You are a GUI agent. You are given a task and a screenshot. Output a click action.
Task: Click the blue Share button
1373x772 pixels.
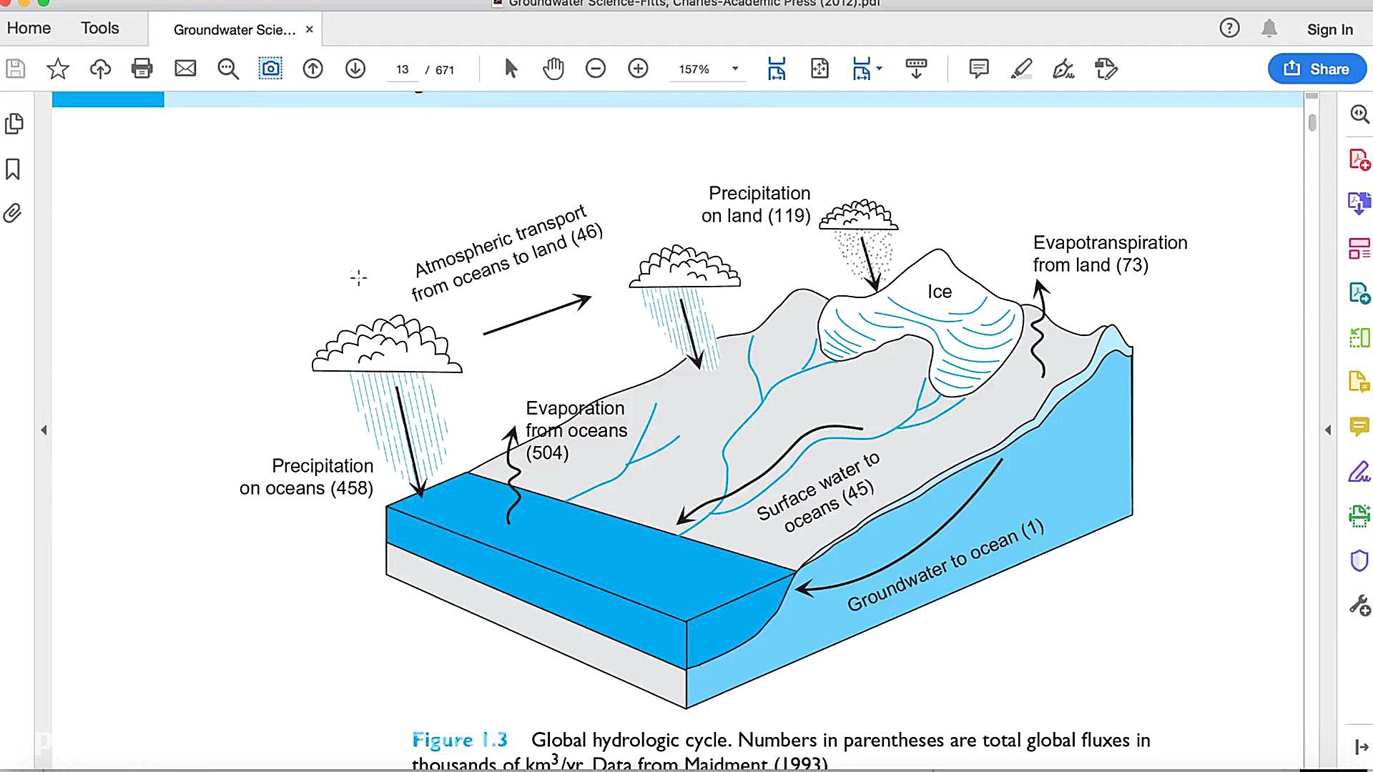point(1317,69)
